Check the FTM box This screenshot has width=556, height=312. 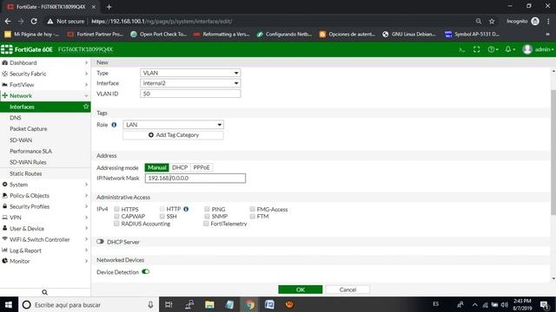pos(253,216)
